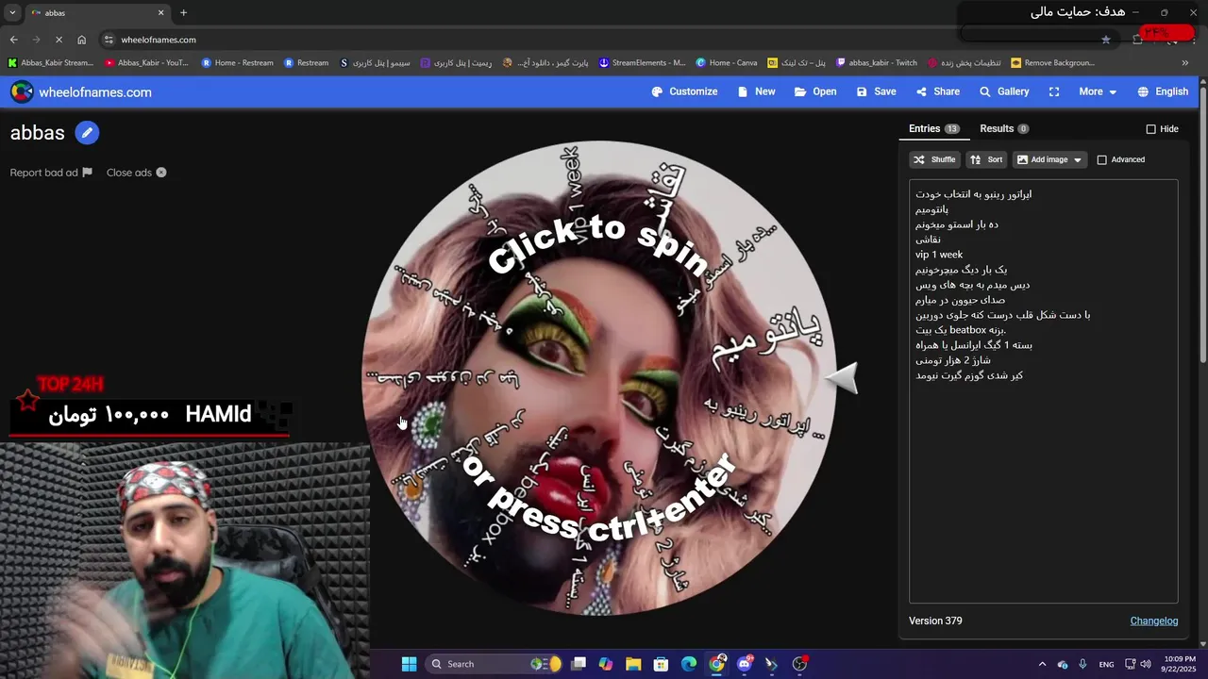Open the Restream bookmark
The width and height of the screenshot is (1208, 679).
tap(307, 63)
